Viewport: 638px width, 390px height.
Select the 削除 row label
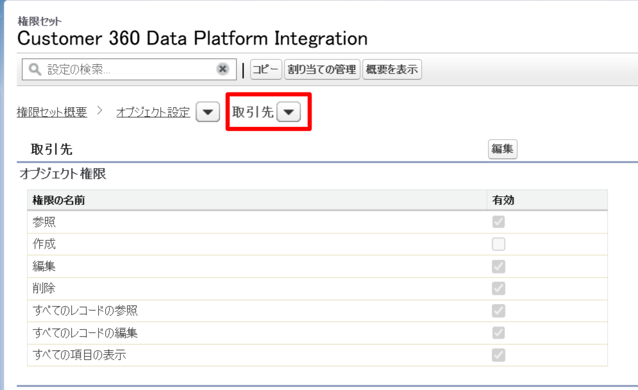(44, 288)
